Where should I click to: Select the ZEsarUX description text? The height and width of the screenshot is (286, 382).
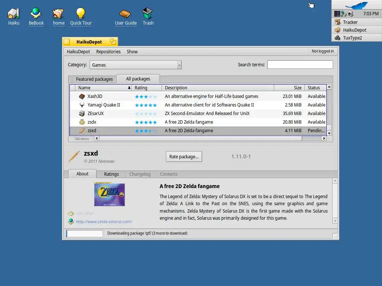207,114
